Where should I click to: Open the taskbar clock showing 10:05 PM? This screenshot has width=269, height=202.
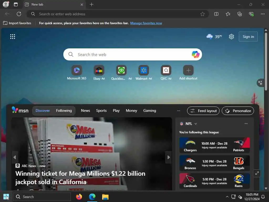[252, 197]
